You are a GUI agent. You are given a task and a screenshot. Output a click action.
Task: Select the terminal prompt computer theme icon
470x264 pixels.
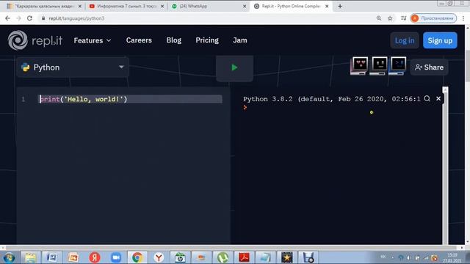point(398,65)
